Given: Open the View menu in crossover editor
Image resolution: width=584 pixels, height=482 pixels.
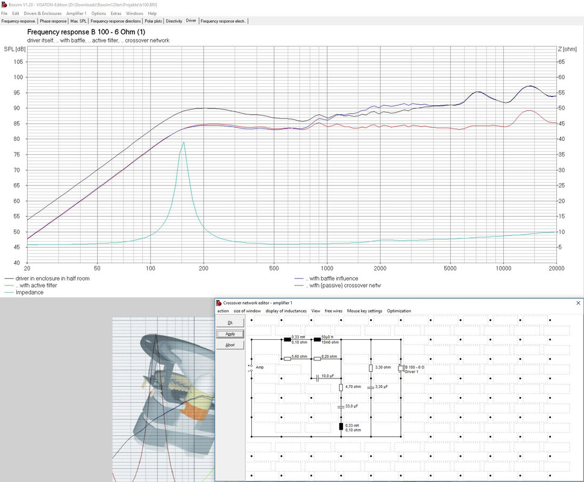Looking at the screenshot, I should (316, 311).
